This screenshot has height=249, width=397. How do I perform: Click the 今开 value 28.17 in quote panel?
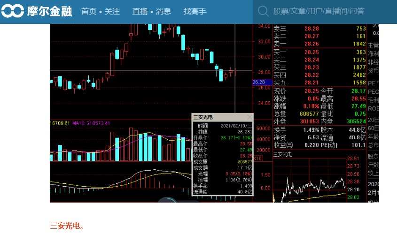358,91
